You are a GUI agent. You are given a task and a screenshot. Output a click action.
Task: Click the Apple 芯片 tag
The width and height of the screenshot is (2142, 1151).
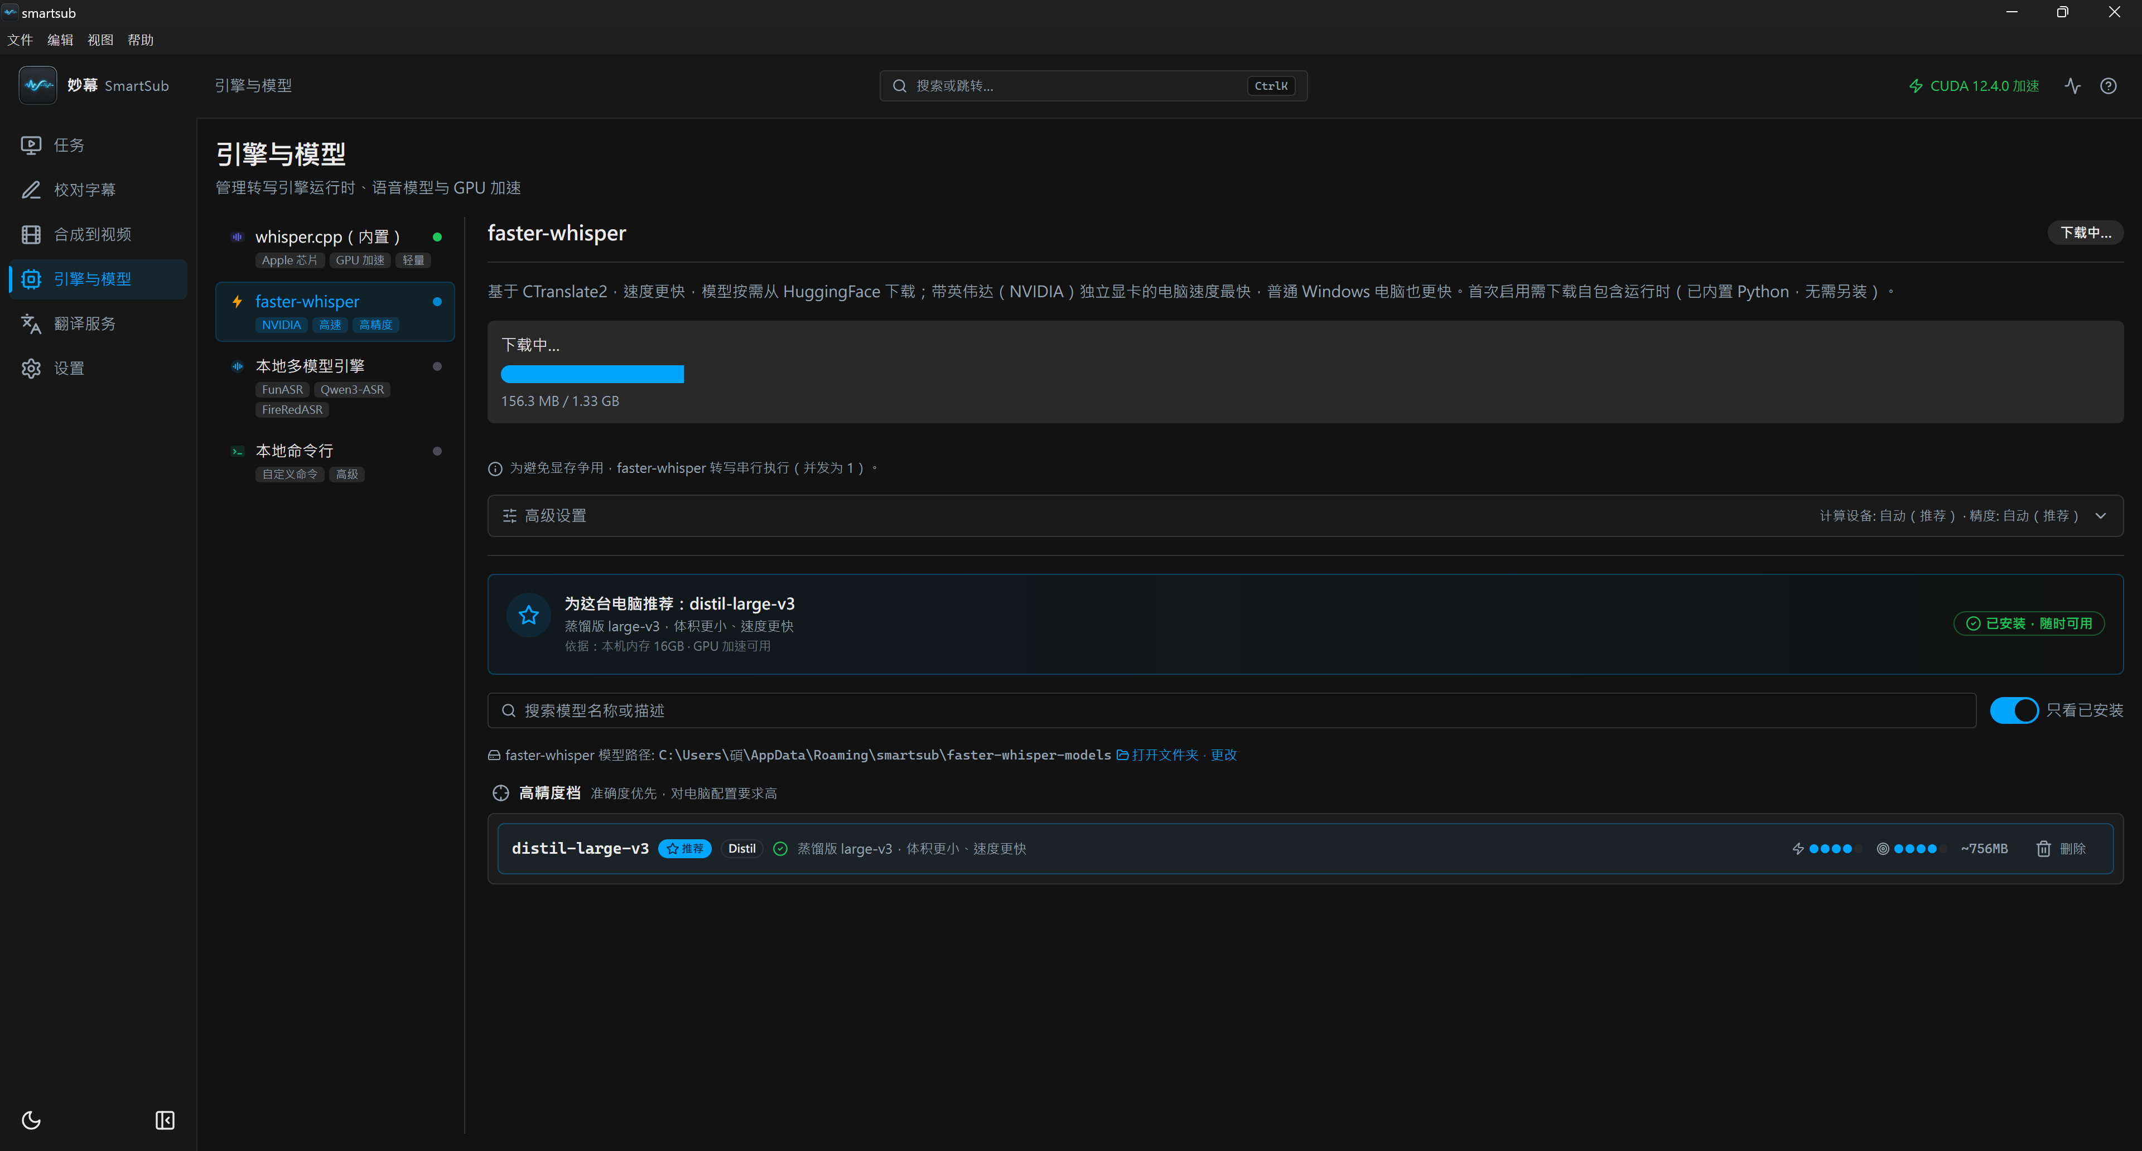pyautogui.click(x=290, y=260)
